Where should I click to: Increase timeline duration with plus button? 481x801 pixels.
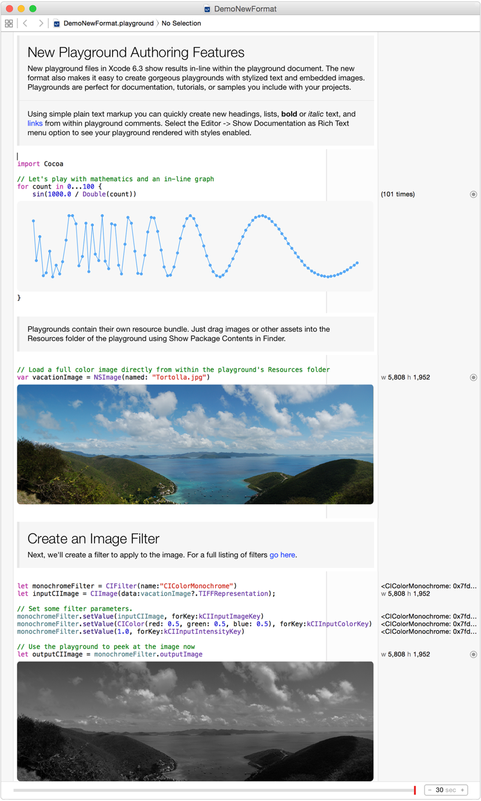click(x=462, y=790)
